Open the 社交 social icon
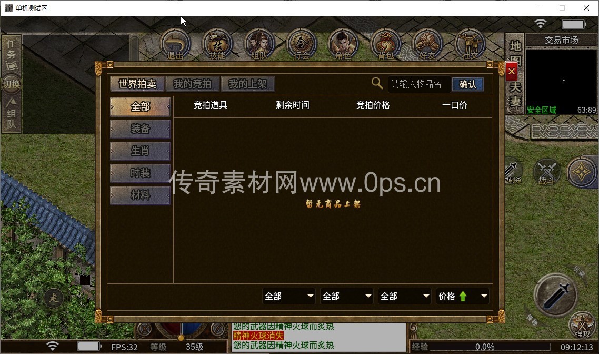599x354 pixels. tap(470, 44)
